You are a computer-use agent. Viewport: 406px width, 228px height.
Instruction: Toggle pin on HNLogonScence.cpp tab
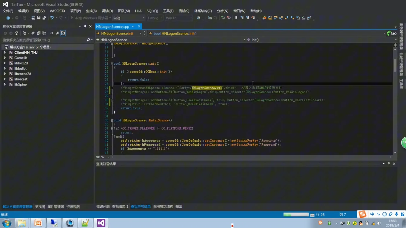133,27
